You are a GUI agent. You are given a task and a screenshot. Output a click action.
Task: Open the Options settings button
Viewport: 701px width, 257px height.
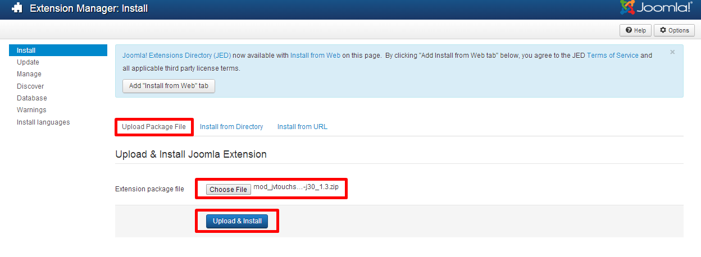[674, 30]
